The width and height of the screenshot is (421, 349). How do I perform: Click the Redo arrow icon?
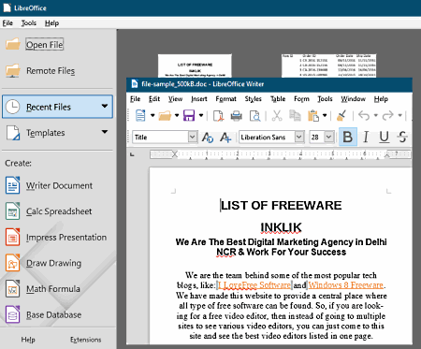click(388, 116)
